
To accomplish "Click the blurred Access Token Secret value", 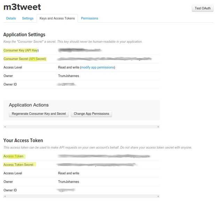I will 98,165.
